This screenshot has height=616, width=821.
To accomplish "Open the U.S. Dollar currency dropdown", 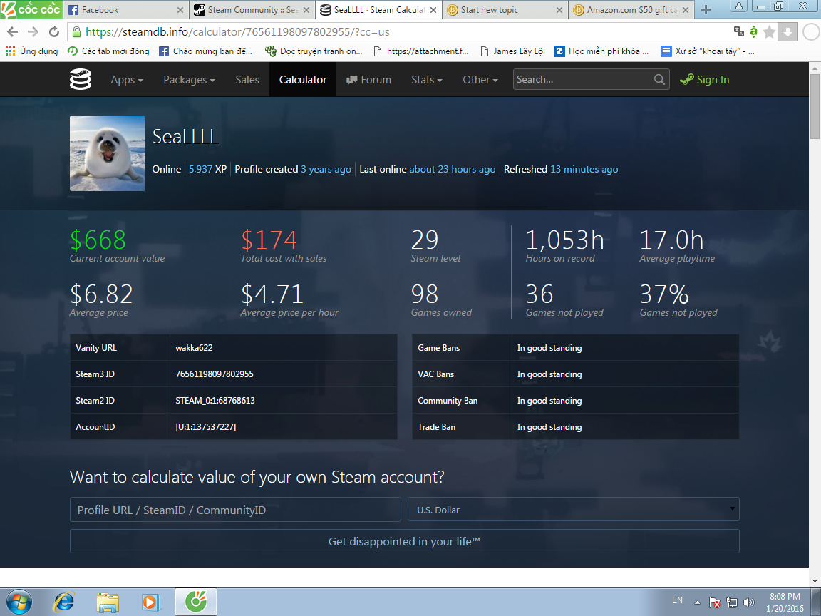I will pyautogui.click(x=573, y=509).
